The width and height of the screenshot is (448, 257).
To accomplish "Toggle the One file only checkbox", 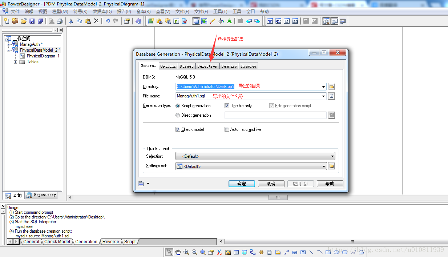I will pyautogui.click(x=227, y=106).
